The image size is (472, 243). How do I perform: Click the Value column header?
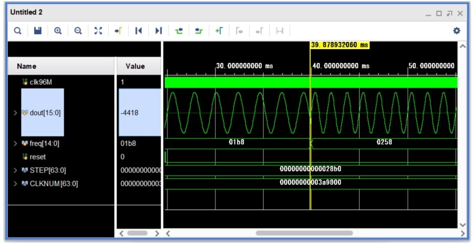tap(139, 66)
